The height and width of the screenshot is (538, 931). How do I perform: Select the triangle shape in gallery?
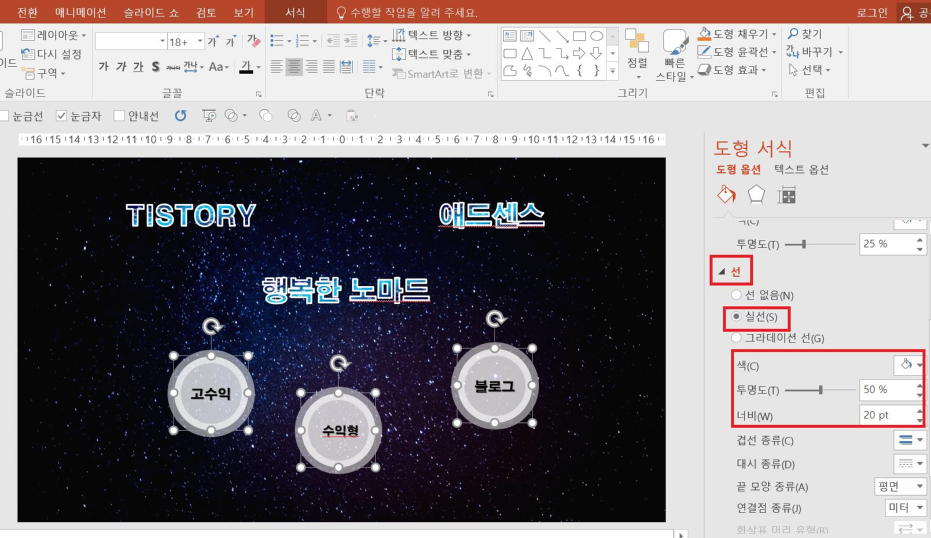point(527,54)
